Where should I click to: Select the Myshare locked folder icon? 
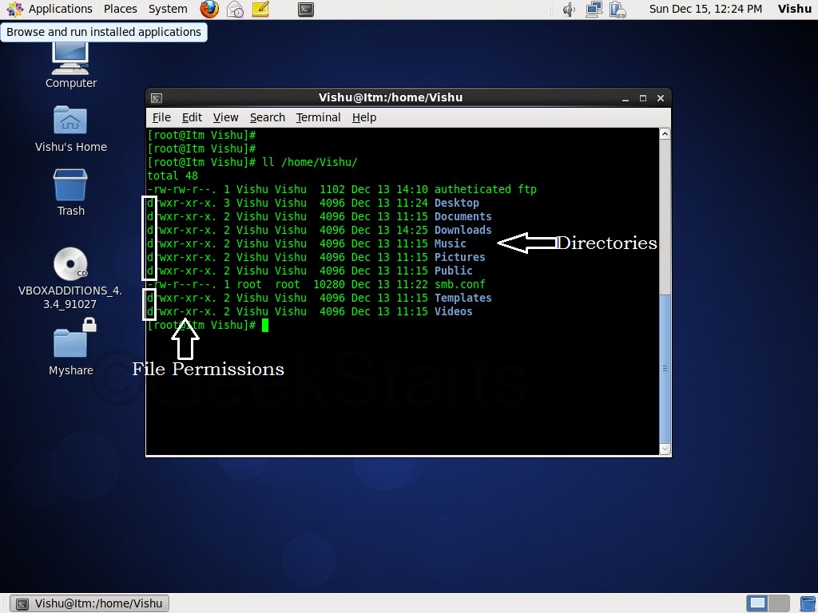[x=71, y=347]
